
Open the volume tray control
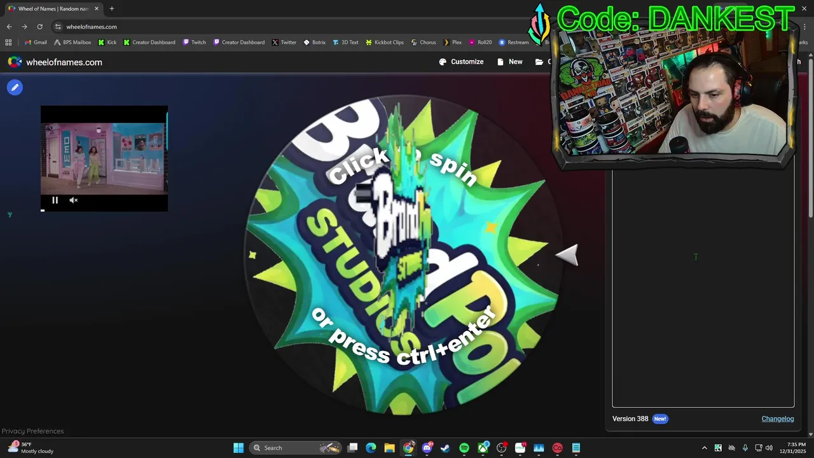point(771,448)
